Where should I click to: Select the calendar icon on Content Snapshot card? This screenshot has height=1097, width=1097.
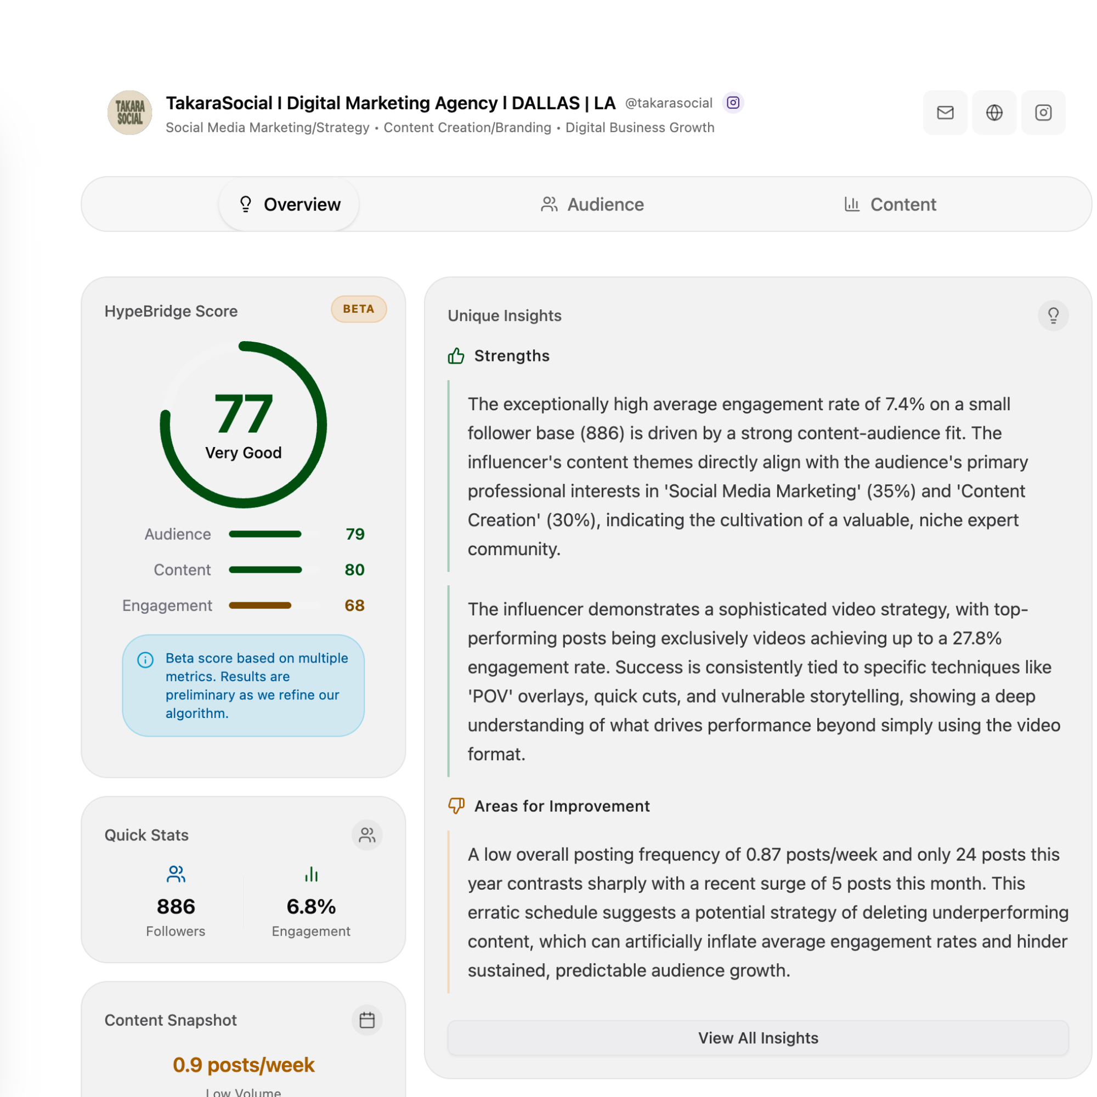click(367, 1020)
